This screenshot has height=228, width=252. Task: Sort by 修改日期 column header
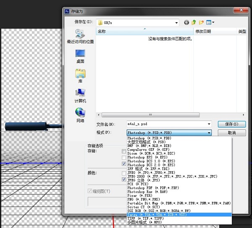click(215, 31)
